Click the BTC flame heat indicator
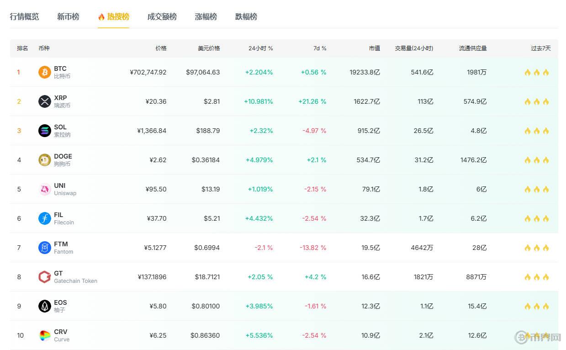566x350 pixels. coord(536,72)
